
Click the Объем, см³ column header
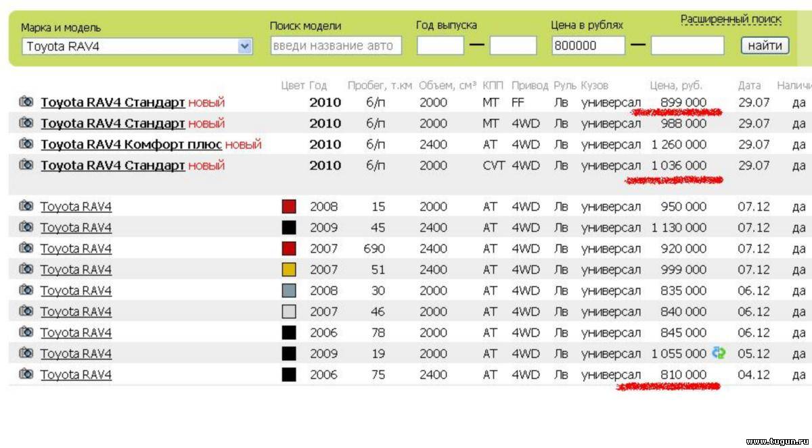(x=448, y=86)
